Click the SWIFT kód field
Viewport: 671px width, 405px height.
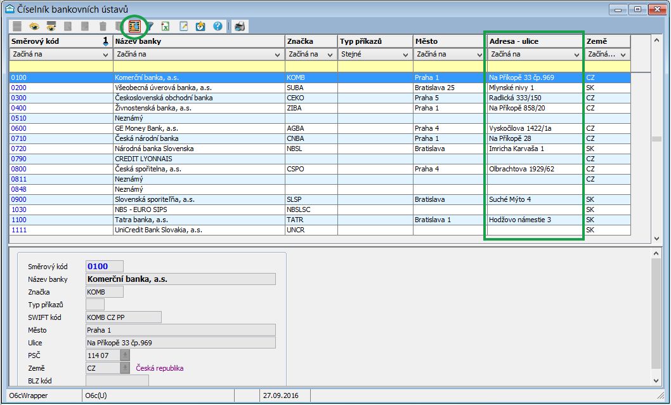click(x=123, y=317)
